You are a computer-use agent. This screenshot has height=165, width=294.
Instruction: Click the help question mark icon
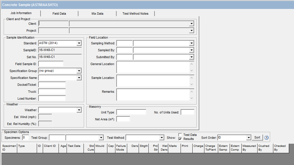266,138
